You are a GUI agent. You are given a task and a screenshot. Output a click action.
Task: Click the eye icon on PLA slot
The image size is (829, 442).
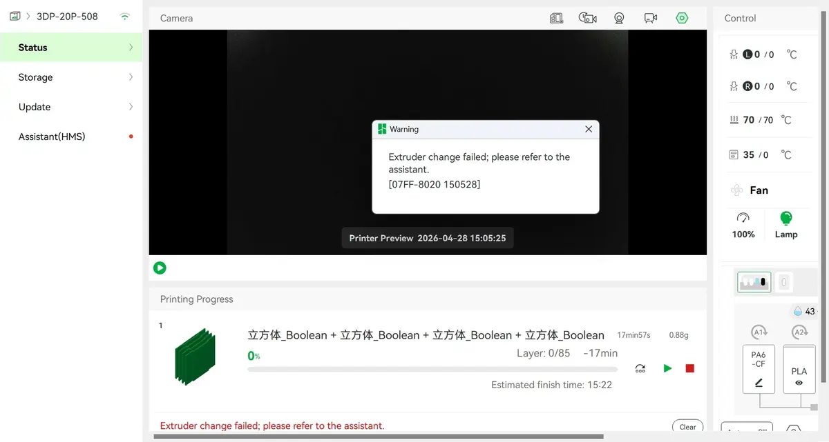coord(799,383)
